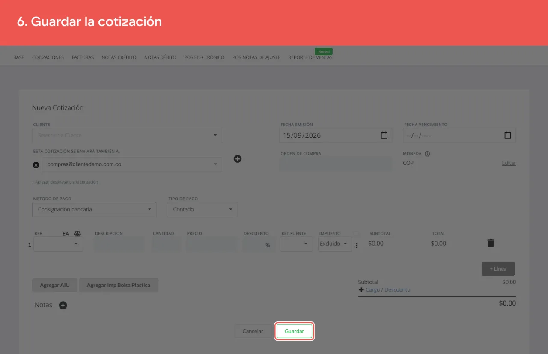This screenshot has width=548, height=354.
Task: Click the Moneda info icon
Action: 427,154
